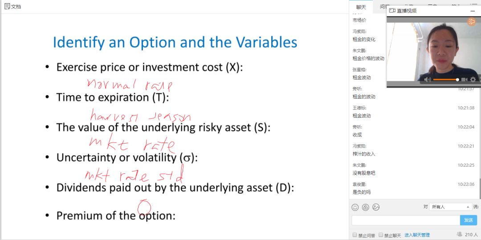Click the 文档 document icon

[7, 6]
